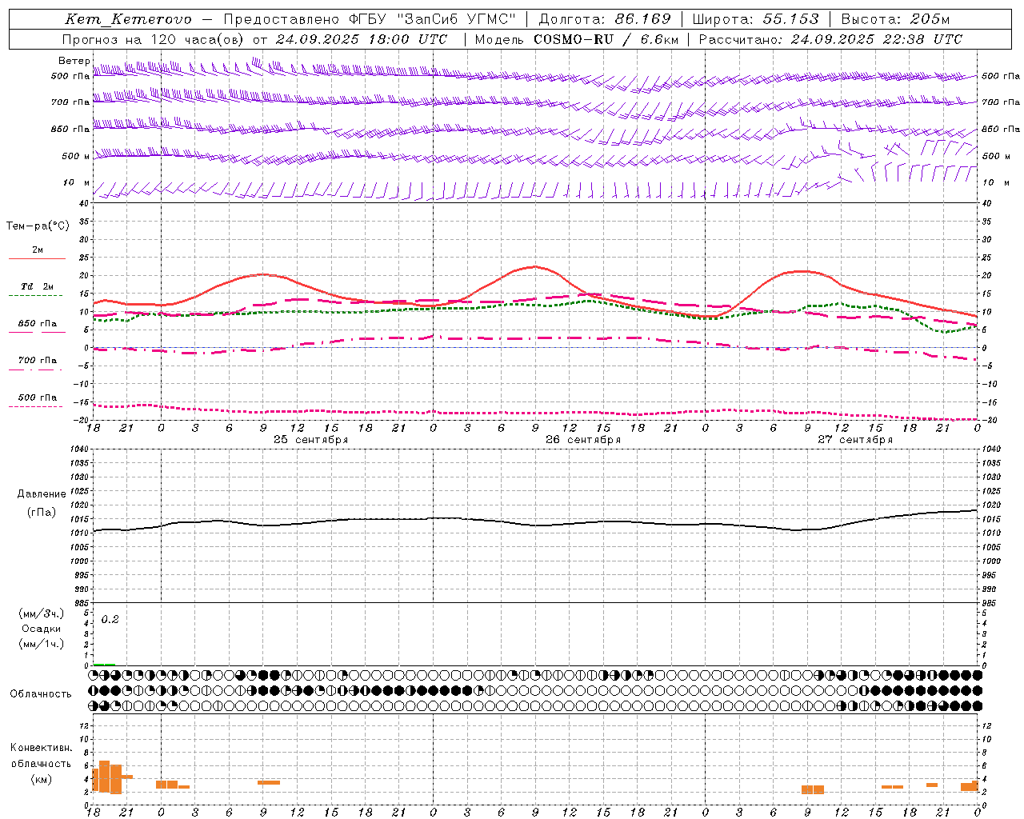Click "Прогноз на 120 часа(ов)" forecast text
1024x819 pixels.
(x=154, y=39)
